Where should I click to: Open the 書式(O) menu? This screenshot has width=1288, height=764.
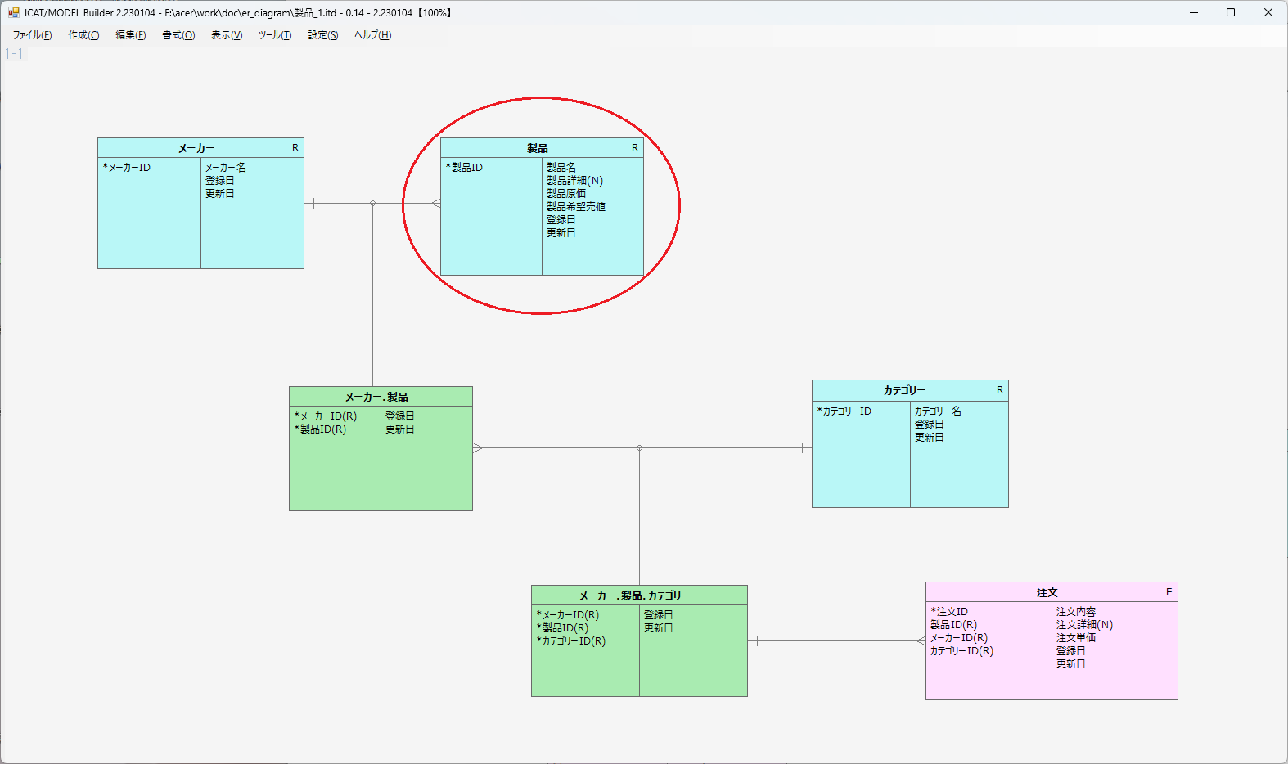178,35
